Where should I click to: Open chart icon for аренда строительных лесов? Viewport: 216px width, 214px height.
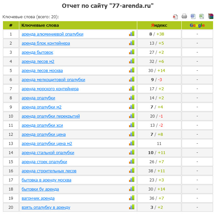(x=132, y=170)
